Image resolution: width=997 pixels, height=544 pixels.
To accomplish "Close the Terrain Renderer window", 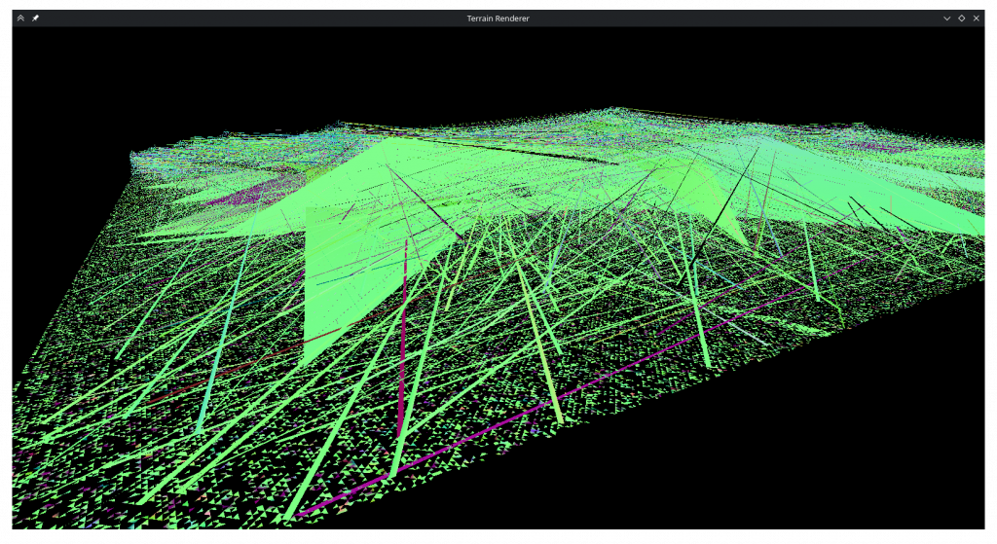I will click(977, 18).
